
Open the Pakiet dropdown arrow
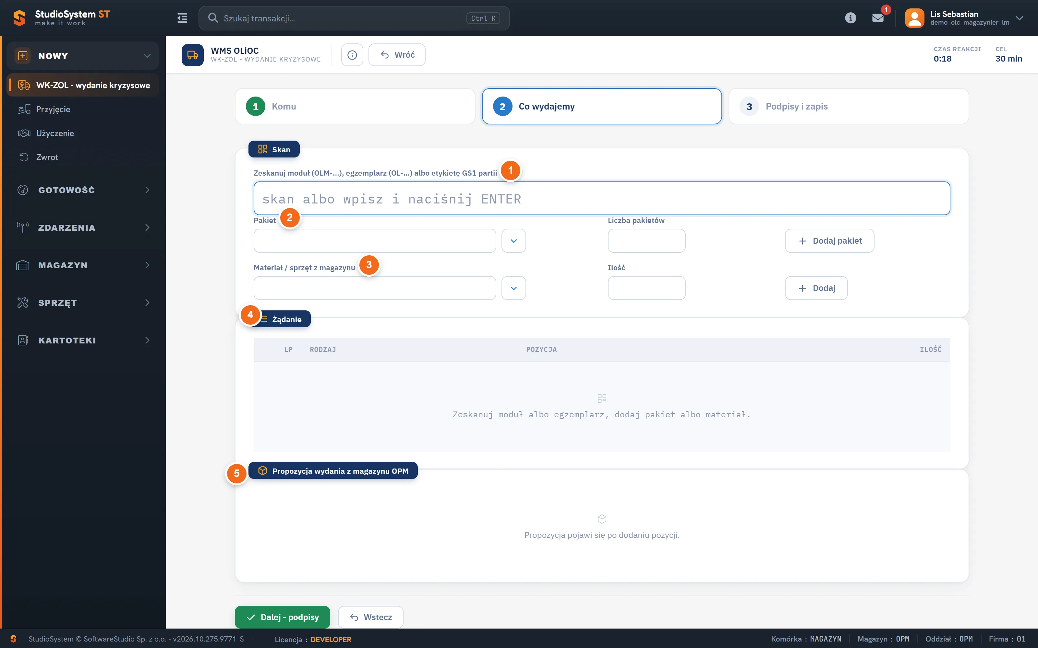coord(513,241)
